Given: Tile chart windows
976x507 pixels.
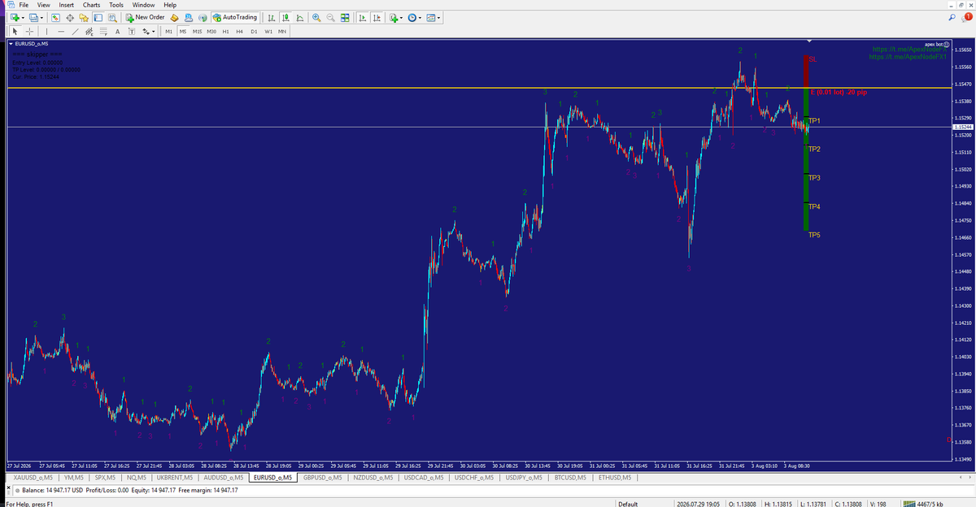Looking at the screenshot, I should pos(346,17).
